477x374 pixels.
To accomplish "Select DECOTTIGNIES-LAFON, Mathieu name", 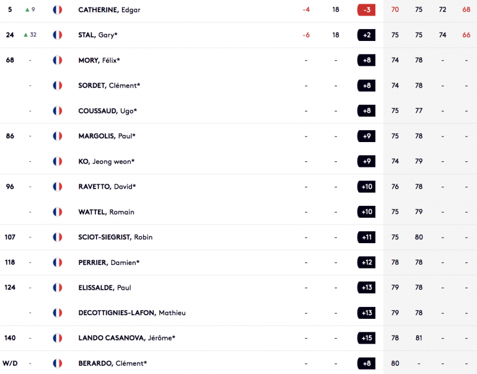I will coord(132,313).
